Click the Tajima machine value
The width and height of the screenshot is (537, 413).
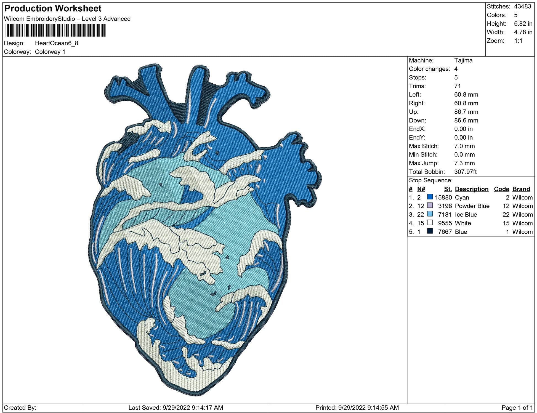pos(463,60)
